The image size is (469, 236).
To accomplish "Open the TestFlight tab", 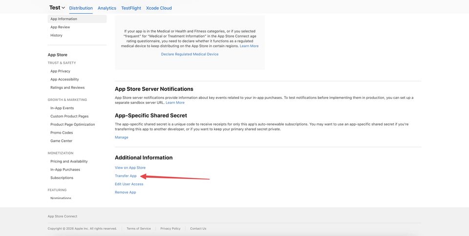I will [131, 8].
